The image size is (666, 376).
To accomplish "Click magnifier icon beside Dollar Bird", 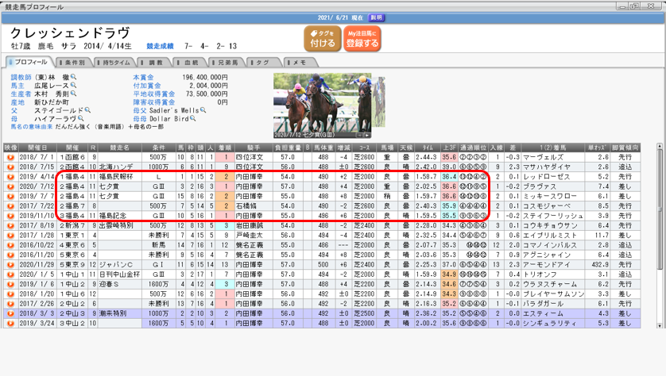I will pyautogui.click(x=194, y=119).
